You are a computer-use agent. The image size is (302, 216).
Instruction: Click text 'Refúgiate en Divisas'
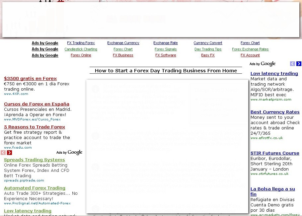click(x=272, y=200)
